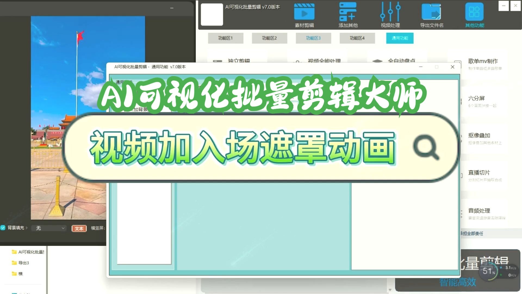
Task: Switch to the 功能区4 tab
Action: coord(357,38)
